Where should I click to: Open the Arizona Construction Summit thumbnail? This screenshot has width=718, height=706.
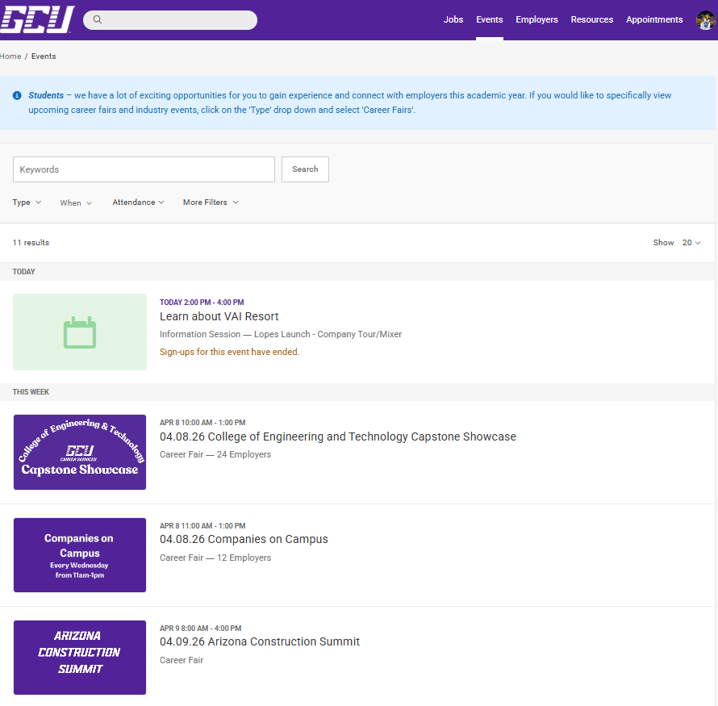click(x=80, y=658)
